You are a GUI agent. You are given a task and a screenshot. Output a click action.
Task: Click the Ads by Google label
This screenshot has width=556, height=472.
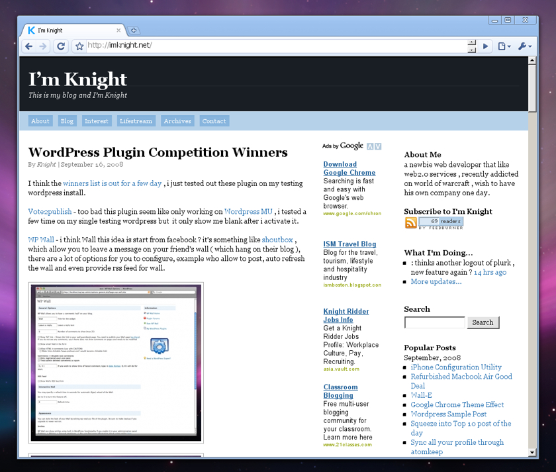tap(343, 146)
